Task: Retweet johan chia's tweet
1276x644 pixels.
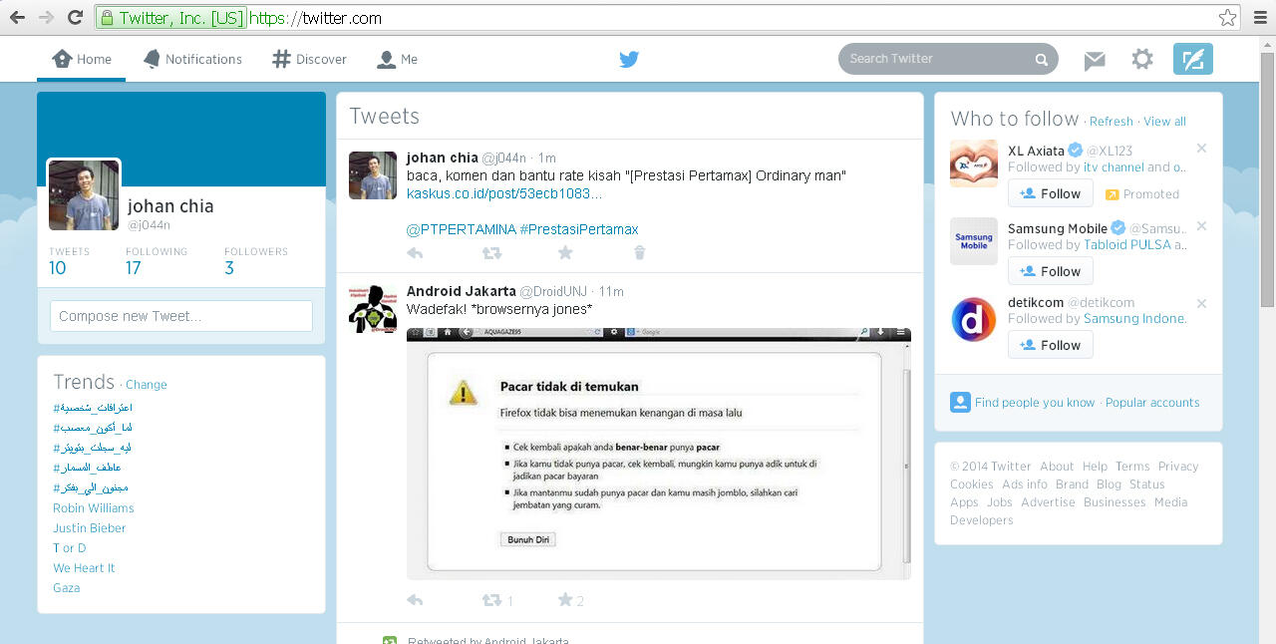Action: coord(491,253)
